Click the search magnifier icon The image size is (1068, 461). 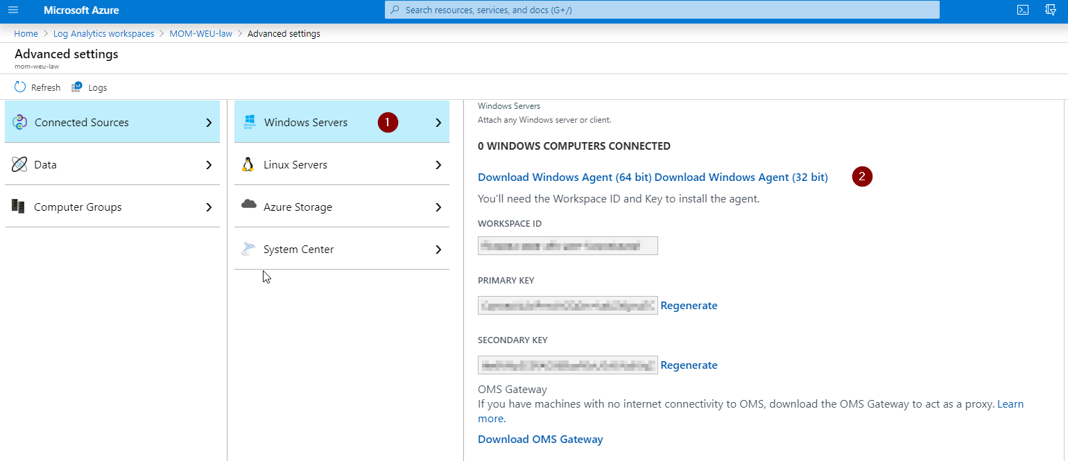pyautogui.click(x=395, y=10)
